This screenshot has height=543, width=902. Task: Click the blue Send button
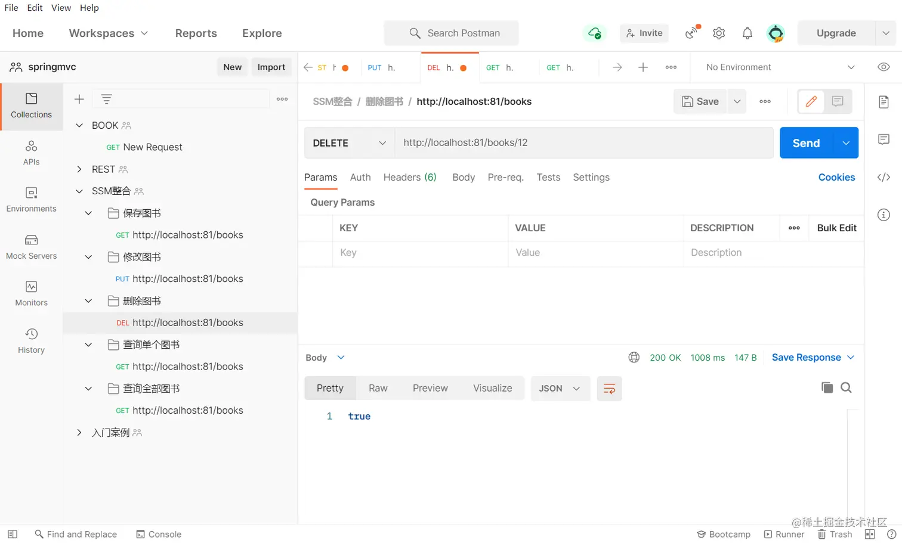point(806,143)
